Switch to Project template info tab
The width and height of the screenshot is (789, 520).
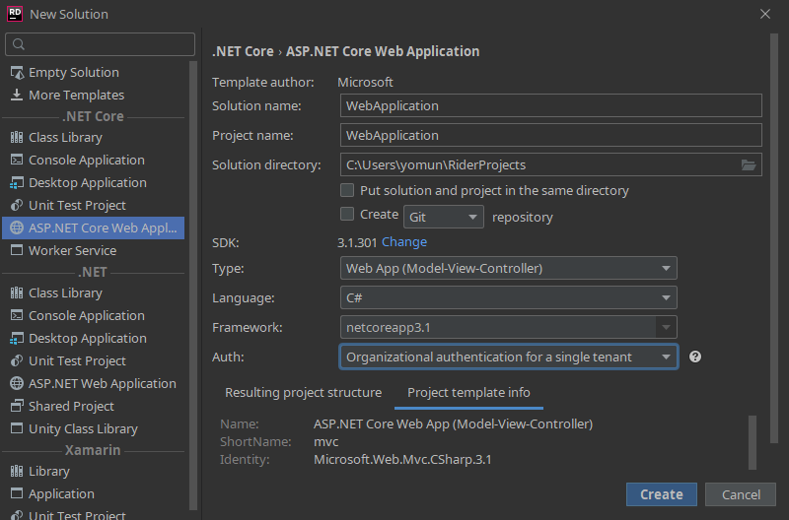[468, 392]
